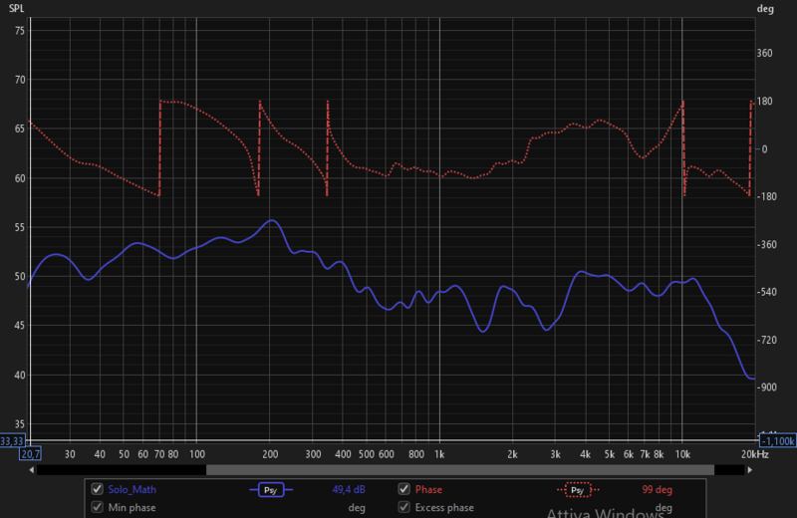Click the horizontal scrollbar thumb
This screenshot has height=518, width=797.
coord(460,470)
